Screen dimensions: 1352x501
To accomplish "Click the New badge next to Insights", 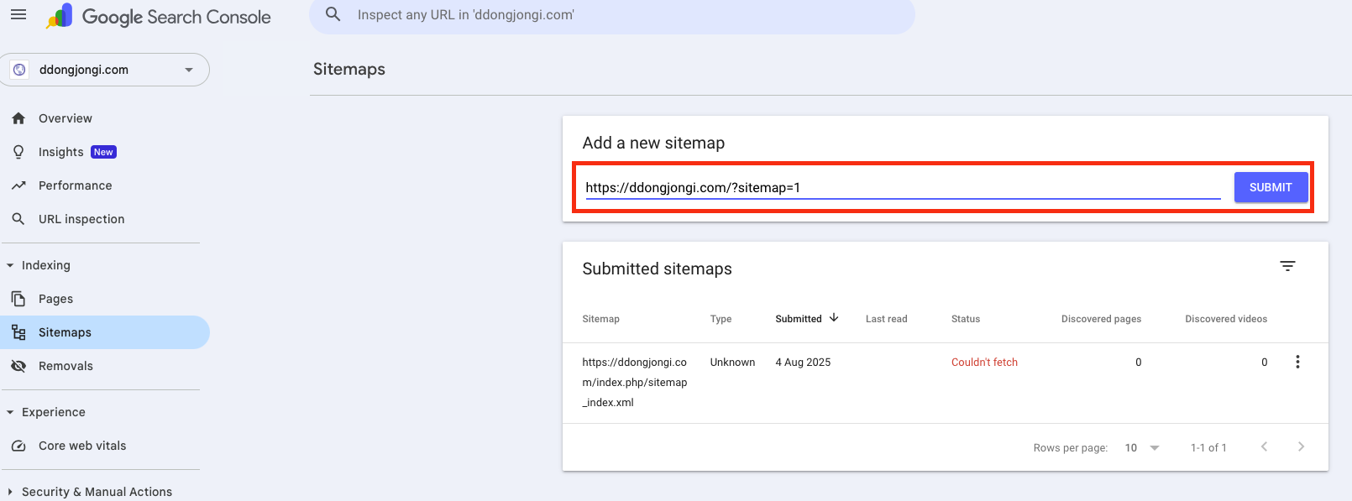I will pos(103,152).
